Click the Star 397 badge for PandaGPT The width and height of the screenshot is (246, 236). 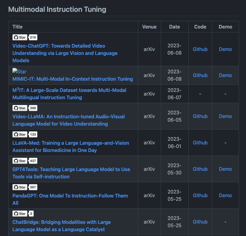(x=25, y=187)
